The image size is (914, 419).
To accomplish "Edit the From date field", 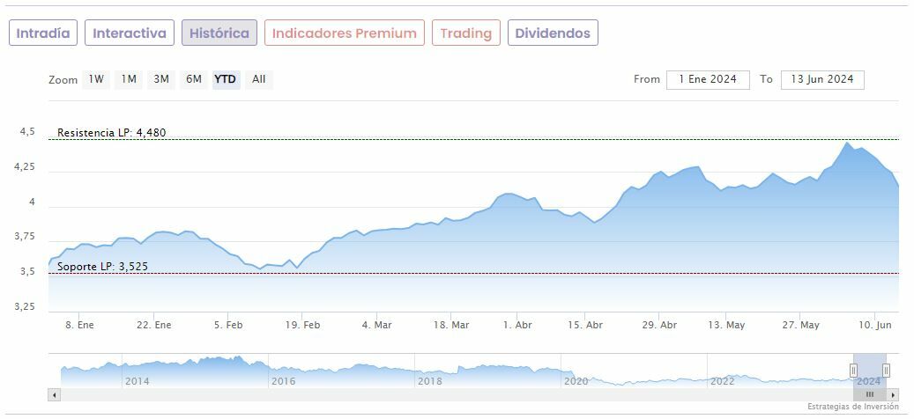I will pyautogui.click(x=708, y=79).
